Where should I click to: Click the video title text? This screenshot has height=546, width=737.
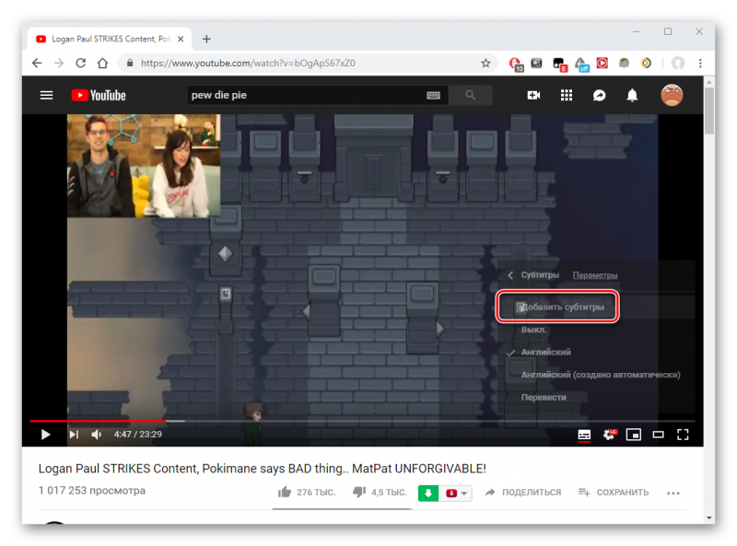click(262, 469)
